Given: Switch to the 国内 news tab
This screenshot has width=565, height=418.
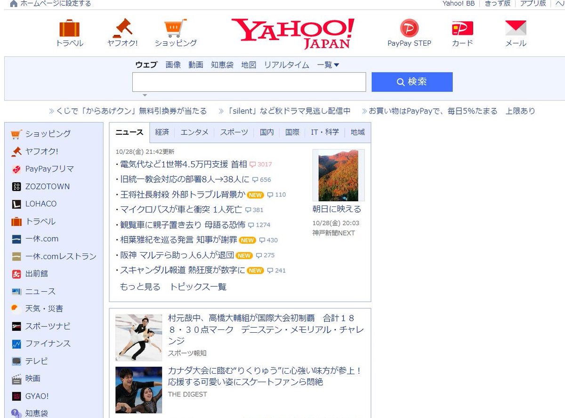Looking at the screenshot, I should (267, 132).
